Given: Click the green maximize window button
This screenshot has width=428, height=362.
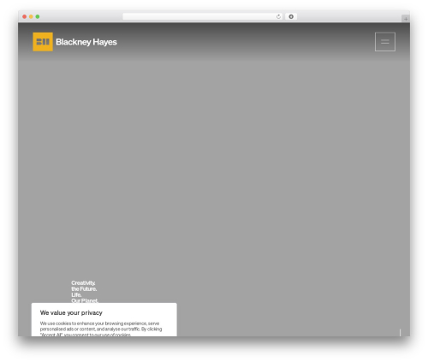Looking at the screenshot, I should [38, 16].
